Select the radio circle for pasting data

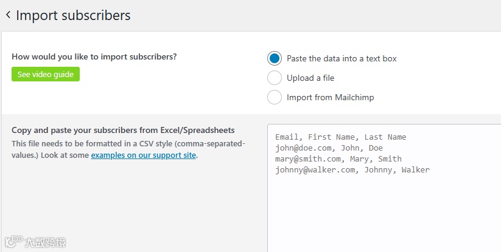pyautogui.click(x=275, y=59)
